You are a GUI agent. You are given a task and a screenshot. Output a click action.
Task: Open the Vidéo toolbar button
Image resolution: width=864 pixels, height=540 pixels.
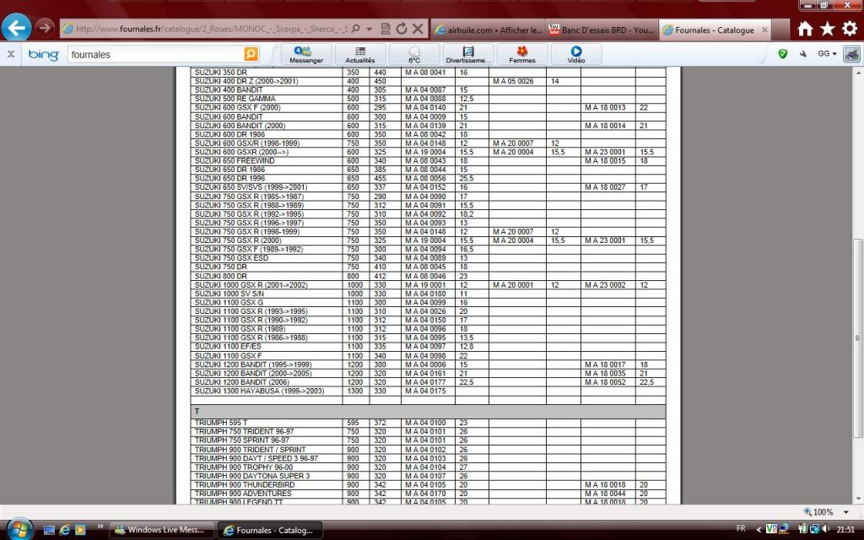point(575,55)
